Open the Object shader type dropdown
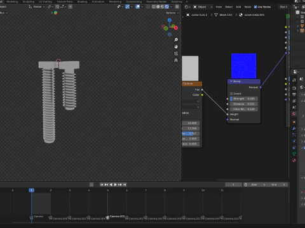The image size is (305, 228). click(203, 7)
